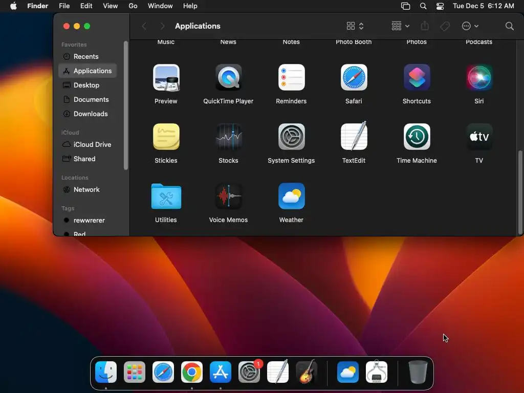Click the Finder icon in Dock
The image size is (524, 393).
[x=106, y=372]
